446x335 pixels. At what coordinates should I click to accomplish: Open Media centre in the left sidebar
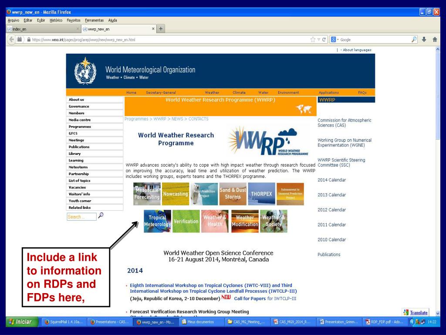95,120
